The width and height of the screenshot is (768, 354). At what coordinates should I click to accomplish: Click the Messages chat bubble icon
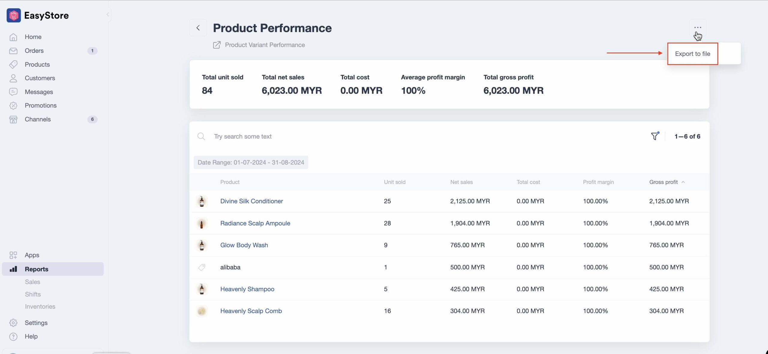13,92
